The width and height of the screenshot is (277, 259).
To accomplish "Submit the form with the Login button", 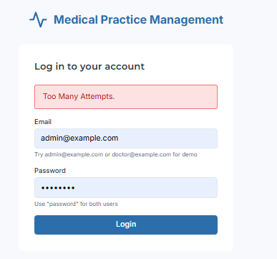I will pyautogui.click(x=126, y=225).
